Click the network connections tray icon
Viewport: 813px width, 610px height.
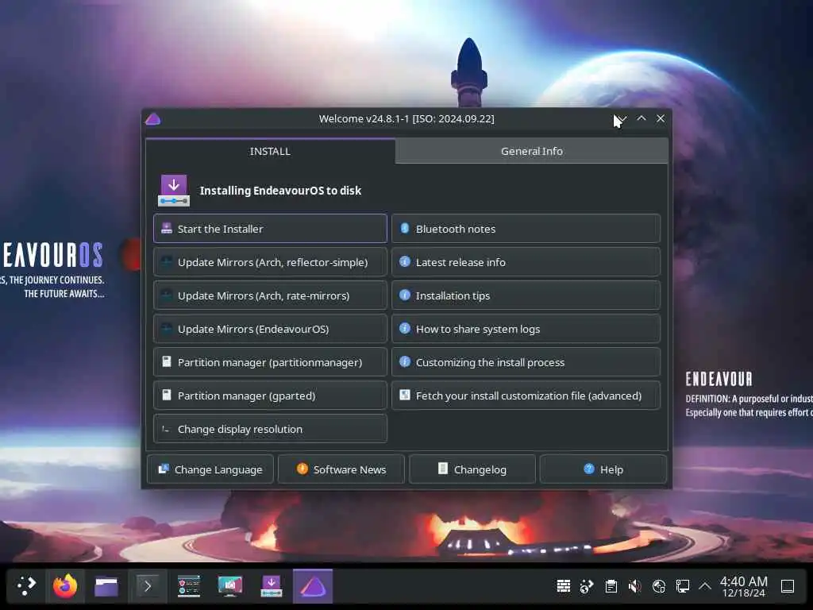coord(587,586)
